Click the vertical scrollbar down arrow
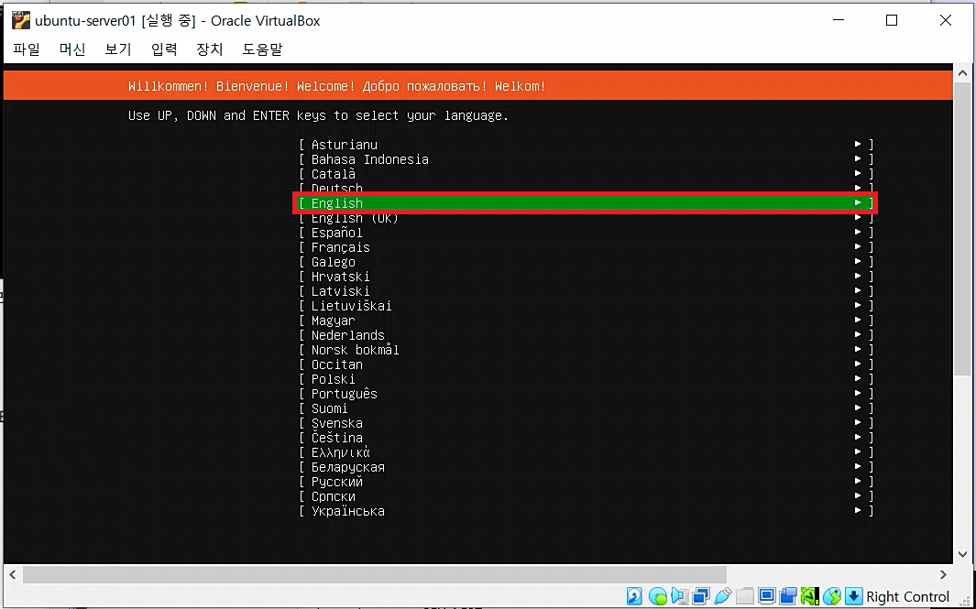The width and height of the screenshot is (976, 609). point(962,554)
